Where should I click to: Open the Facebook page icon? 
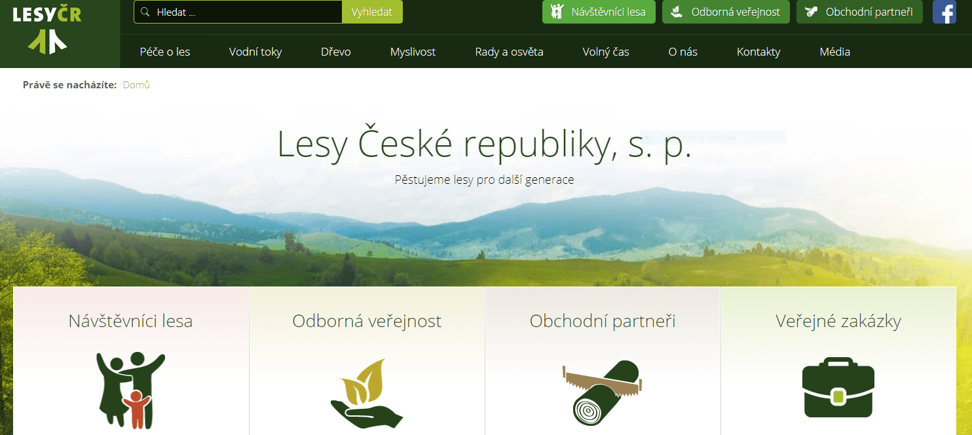point(944,12)
